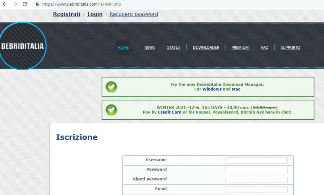Open the DOWNLOADER menu item

coord(206,47)
